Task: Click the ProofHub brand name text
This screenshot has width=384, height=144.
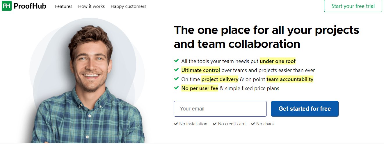Action: [x=30, y=6]
